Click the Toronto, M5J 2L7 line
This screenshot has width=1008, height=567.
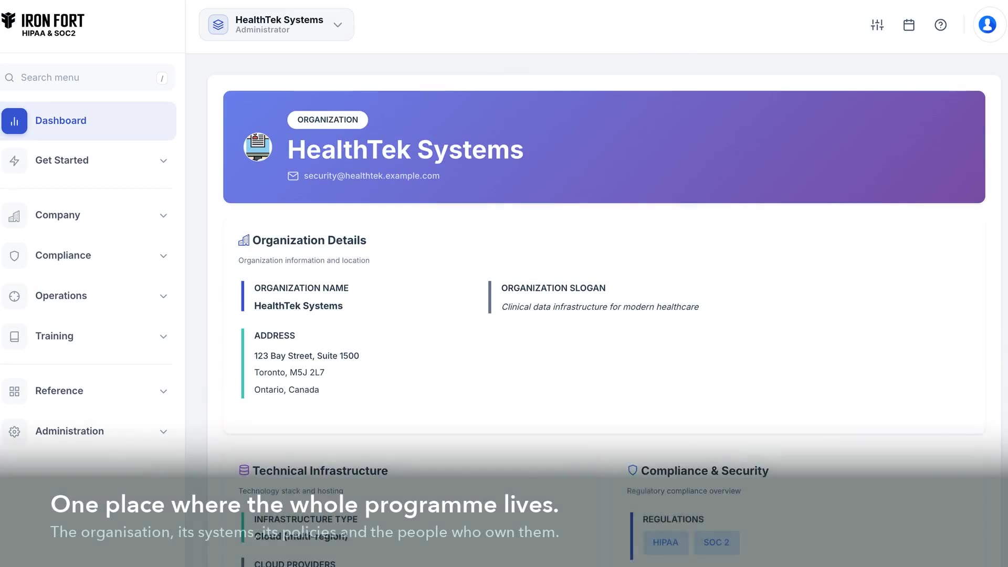coord(289,373)
